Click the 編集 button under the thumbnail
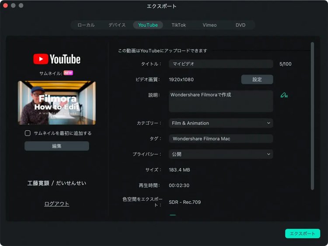The height and width of the screenshot is (246, 328). pyautogui.click(x=57, y=146)
